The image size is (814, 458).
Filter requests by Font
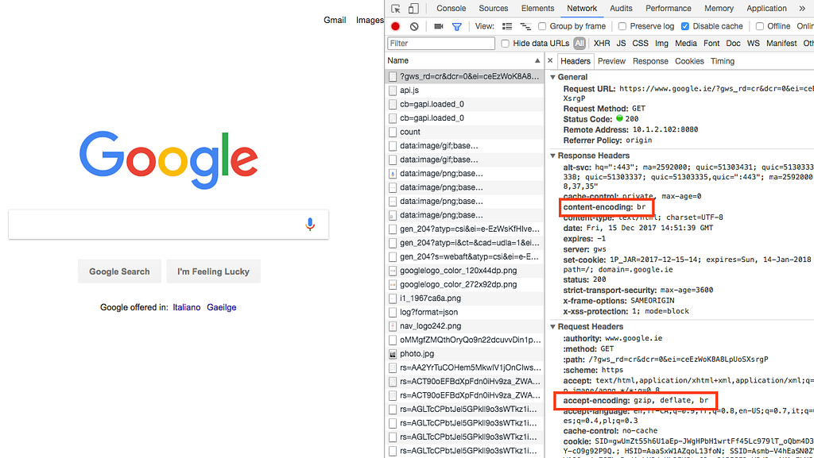711,44
